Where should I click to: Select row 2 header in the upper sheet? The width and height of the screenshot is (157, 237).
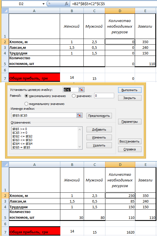(5, 42)
